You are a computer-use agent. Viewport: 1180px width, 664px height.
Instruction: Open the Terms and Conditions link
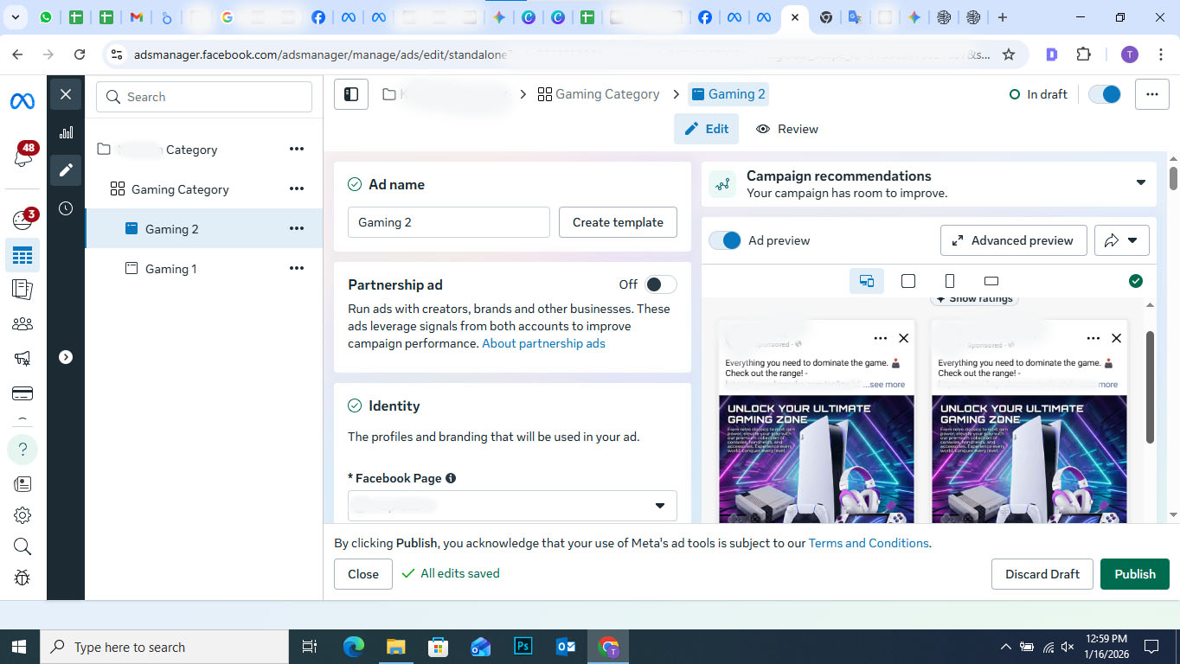pyautogui.click(x=868, y=543)
